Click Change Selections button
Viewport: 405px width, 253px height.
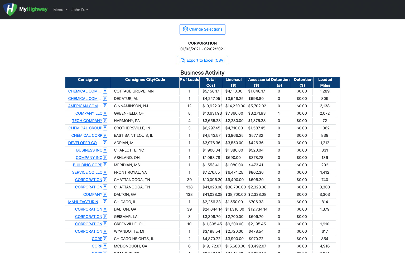click(202, 30)
